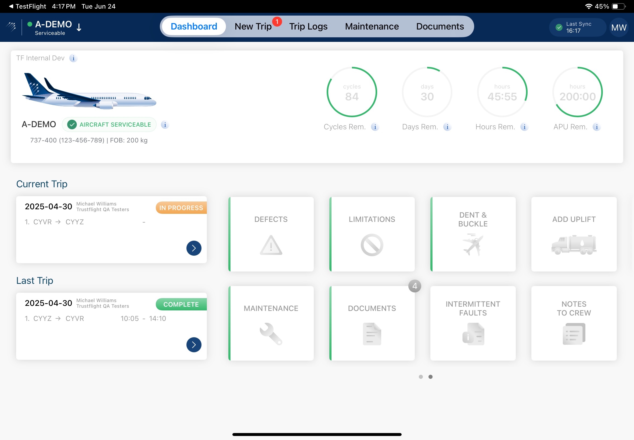Show info for Cycles Remaining
Image resolution: width=634 pixels, height=440 pixels.
point(375,127)
